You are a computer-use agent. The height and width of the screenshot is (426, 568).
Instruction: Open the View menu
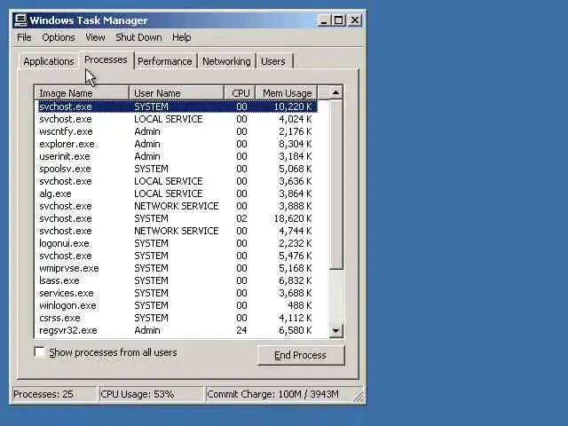click(x=95, y=37)
